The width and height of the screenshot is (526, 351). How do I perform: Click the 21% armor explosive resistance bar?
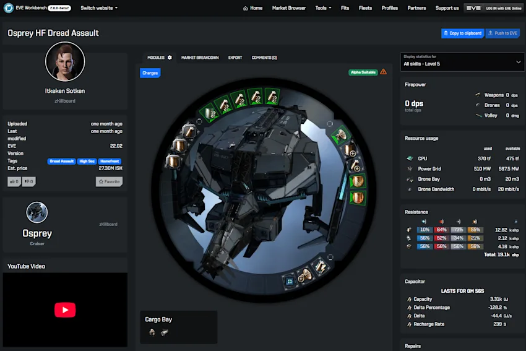coord(475,238)
